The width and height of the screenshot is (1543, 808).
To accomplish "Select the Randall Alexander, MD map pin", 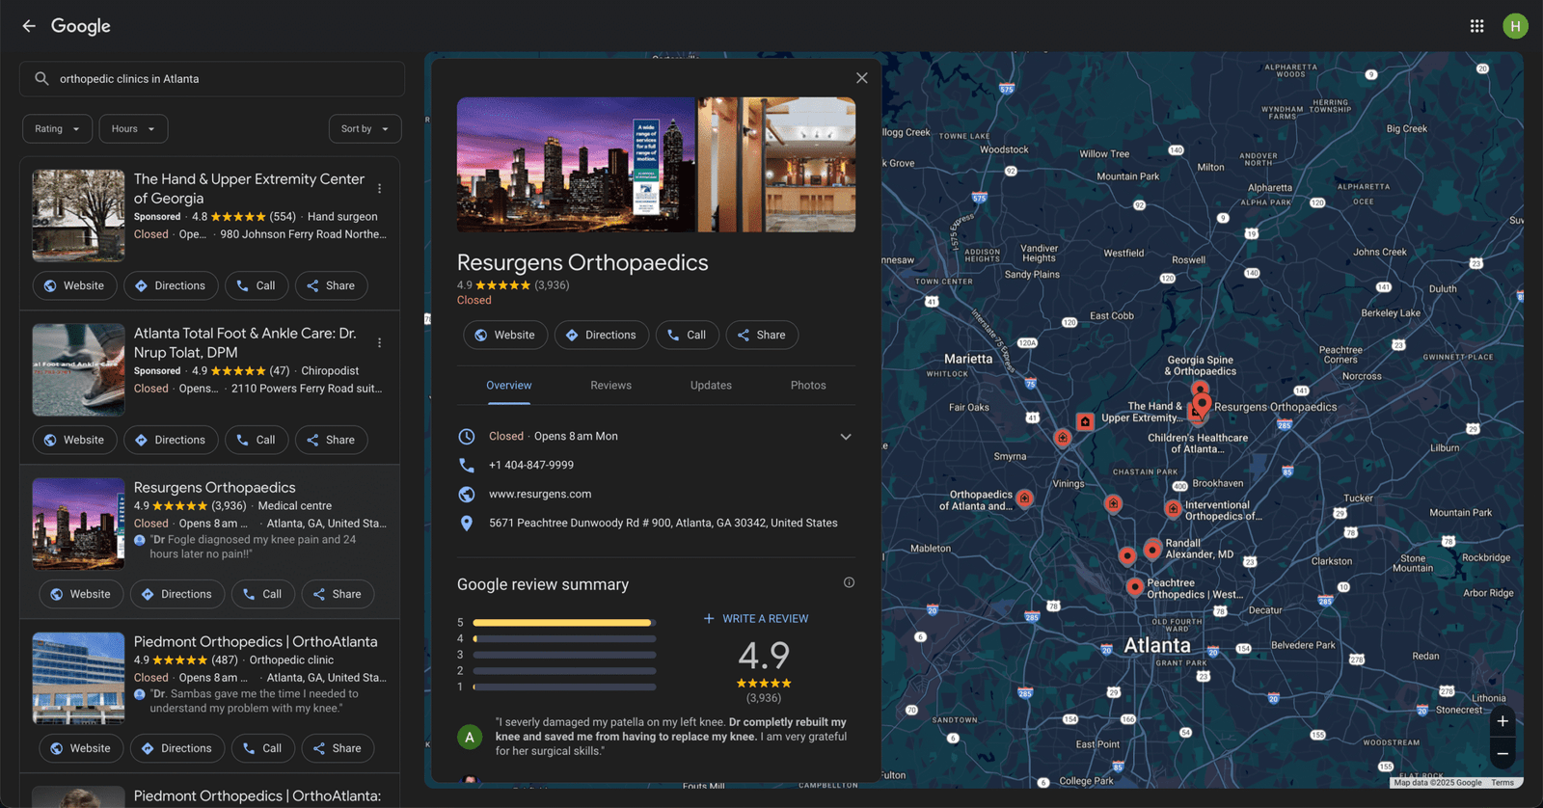I will click(1151, 550).
